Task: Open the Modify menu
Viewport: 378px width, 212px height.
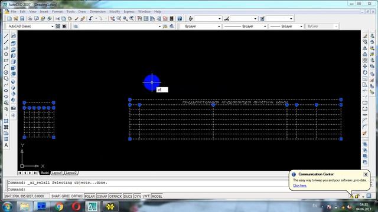Action: [x=115, y=12]
